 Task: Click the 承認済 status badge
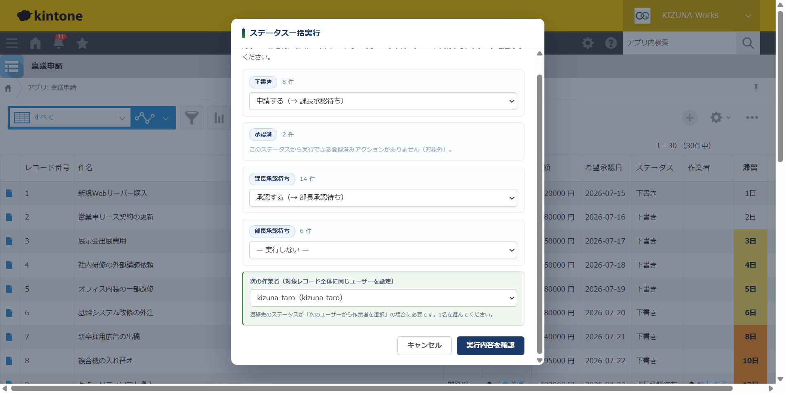tap(263, 135)
